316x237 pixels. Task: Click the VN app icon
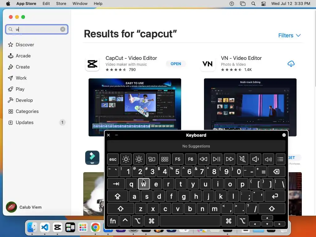click(208, 64)
